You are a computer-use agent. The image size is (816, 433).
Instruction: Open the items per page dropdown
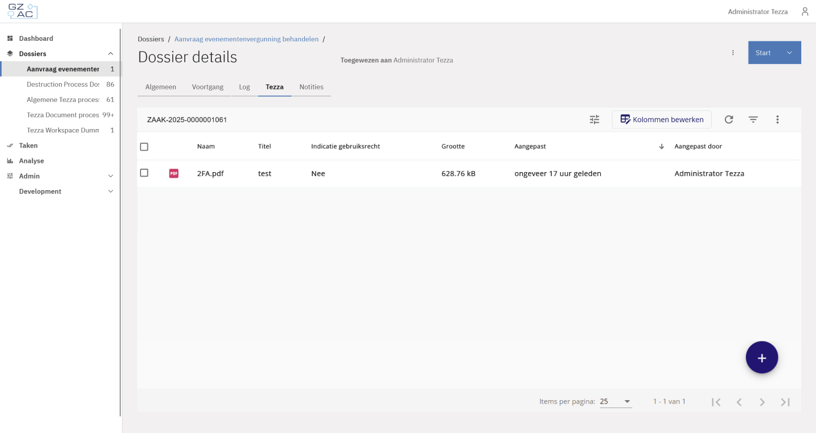click(x=615, y=402)
